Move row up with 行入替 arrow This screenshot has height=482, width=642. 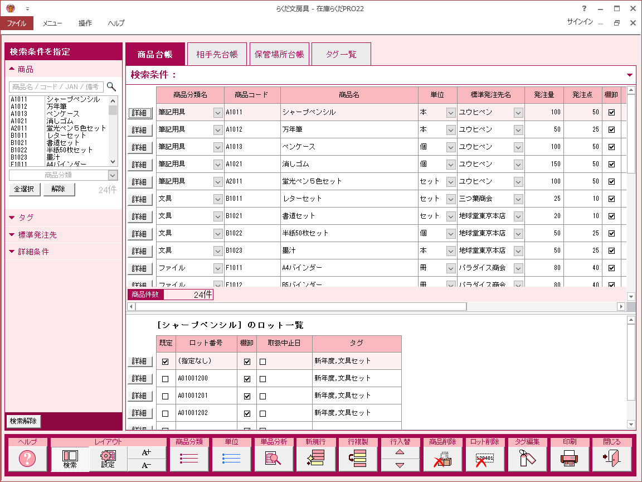[x=400, y=452]
